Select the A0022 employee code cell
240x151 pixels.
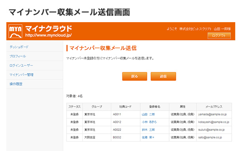(126, 130)
